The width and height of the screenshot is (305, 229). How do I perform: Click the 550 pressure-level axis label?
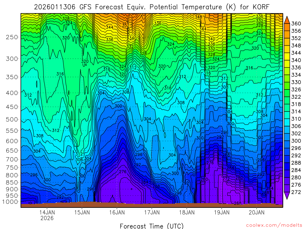12,131
